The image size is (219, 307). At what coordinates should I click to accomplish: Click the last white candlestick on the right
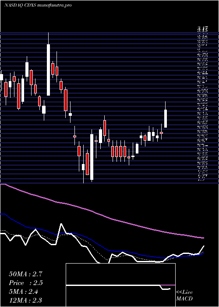(x=166, y=118)
